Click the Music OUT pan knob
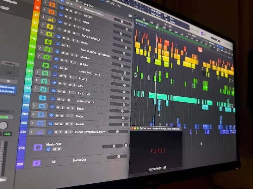253x189 pixels. [126, 146]
